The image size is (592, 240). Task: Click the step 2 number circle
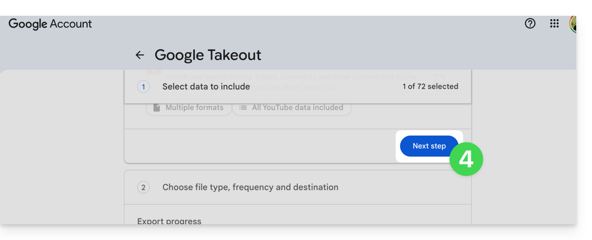(143, 187)
